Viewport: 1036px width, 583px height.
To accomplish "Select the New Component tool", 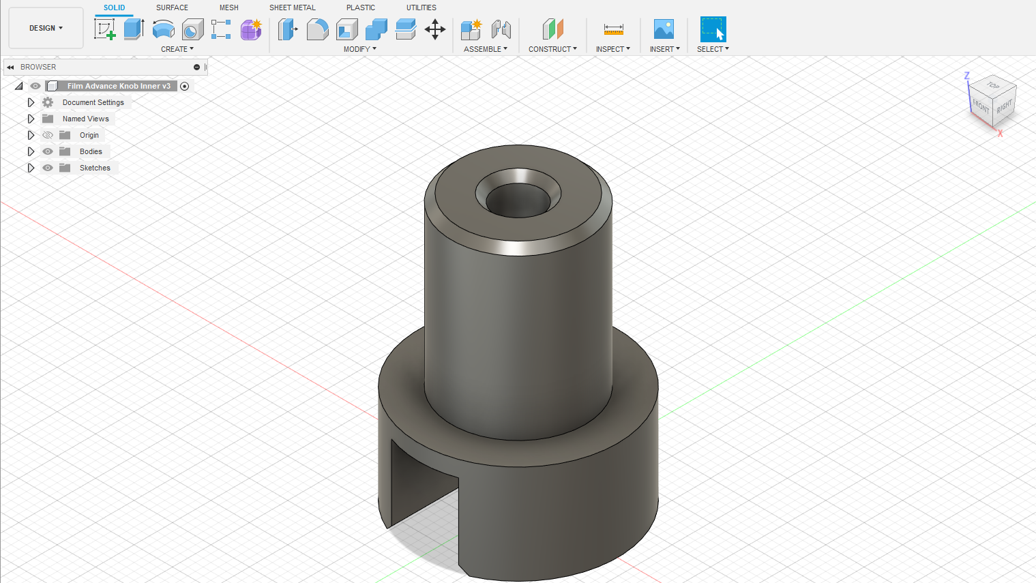I will [x=471, y=29].
